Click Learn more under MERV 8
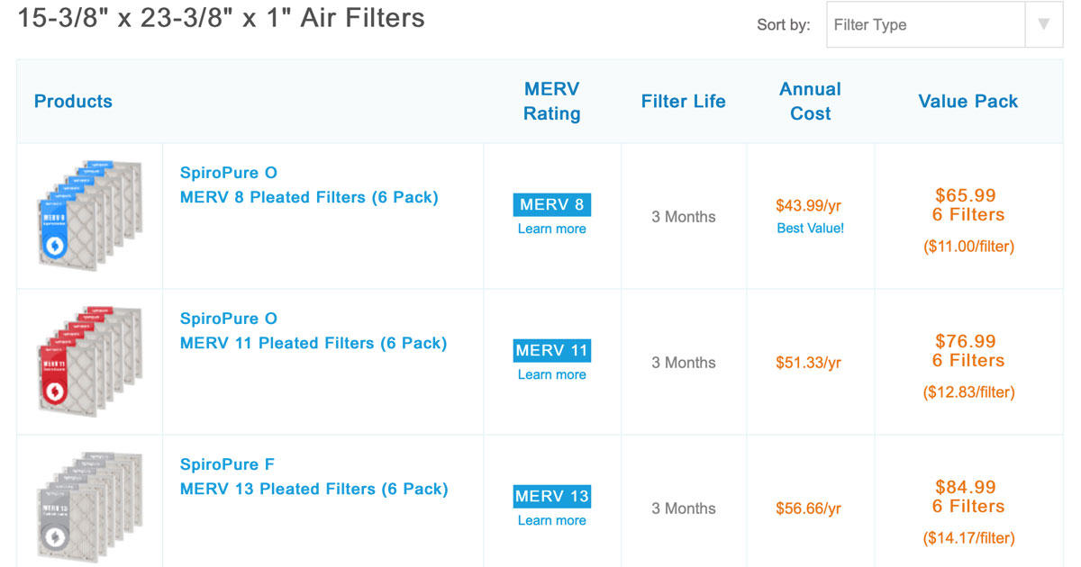1081x567 pixels. coord(551,229)
